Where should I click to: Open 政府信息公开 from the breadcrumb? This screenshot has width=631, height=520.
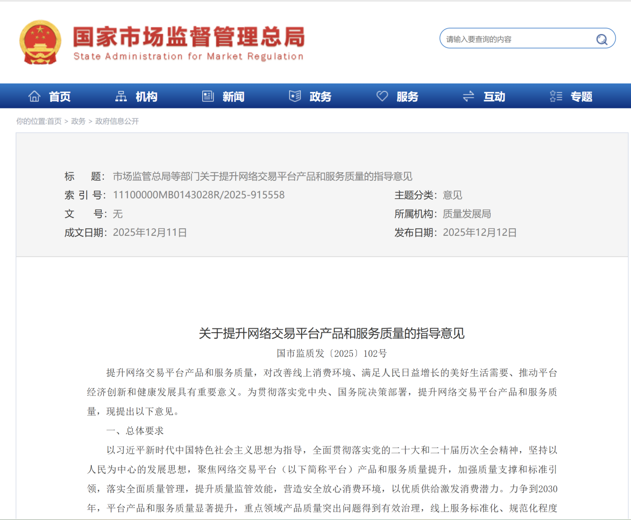(x=117, y=121)
